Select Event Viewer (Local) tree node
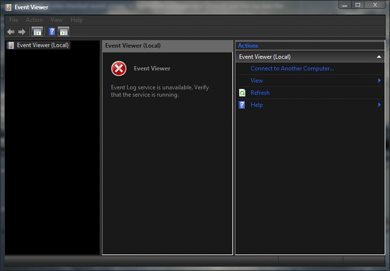This screenshot has height=271, width=390. coord(43,45)
